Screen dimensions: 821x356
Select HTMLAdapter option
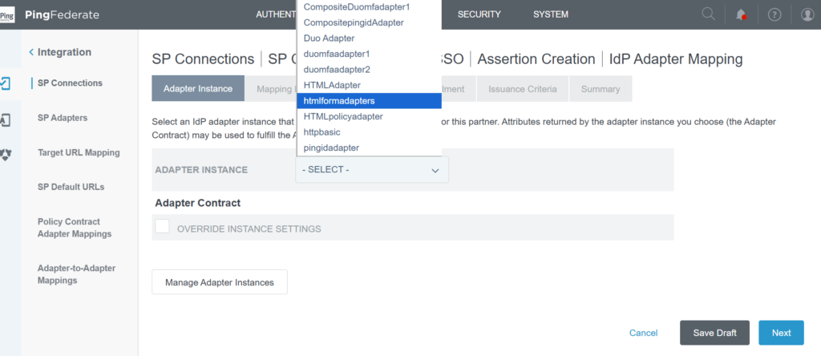click(369, 85)
